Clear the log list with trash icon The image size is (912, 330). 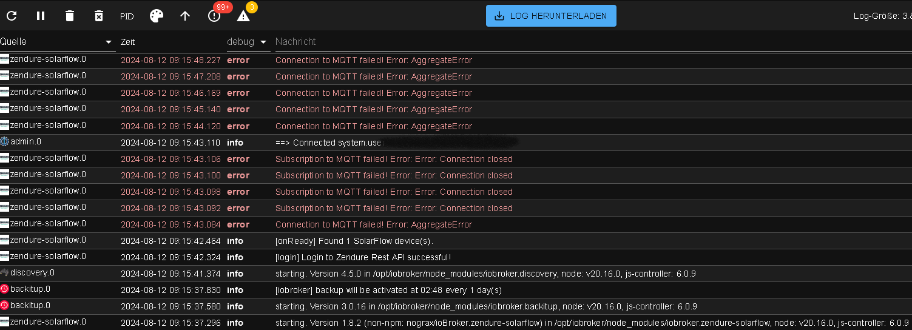[x=70, y=16]
